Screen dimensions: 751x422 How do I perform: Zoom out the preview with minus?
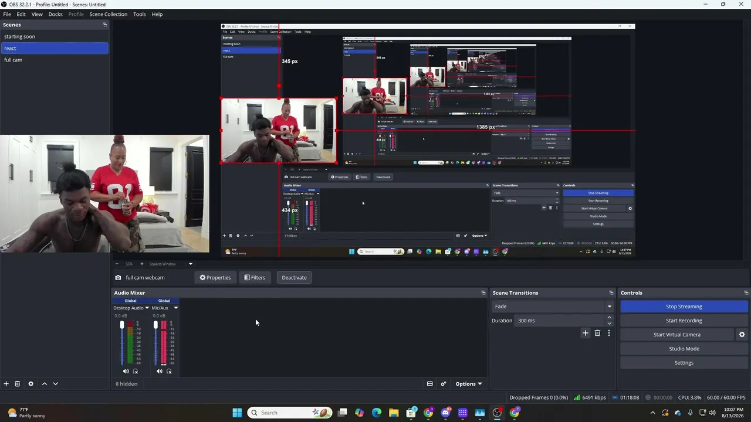(x=117, y=264)
